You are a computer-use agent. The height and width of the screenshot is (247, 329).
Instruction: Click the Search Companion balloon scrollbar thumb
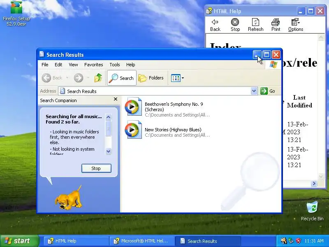pos(108,128)
